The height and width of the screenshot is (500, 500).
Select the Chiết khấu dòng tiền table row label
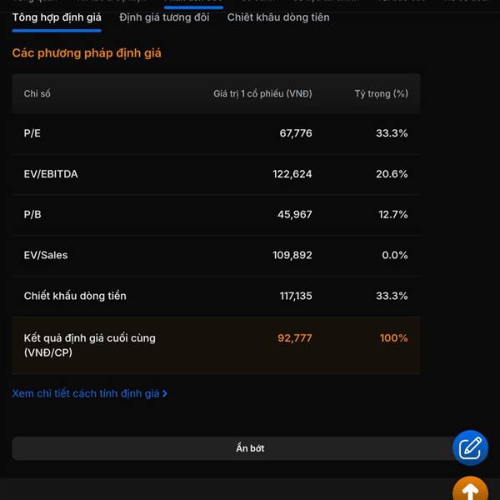75,296
